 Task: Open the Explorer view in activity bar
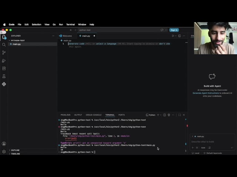[x=4, y=37]
